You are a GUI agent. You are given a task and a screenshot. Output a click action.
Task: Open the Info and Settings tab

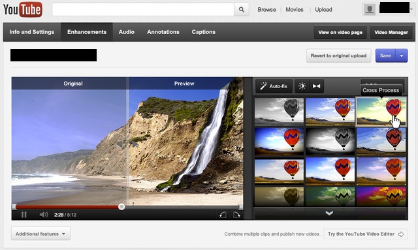coord(32,32)
